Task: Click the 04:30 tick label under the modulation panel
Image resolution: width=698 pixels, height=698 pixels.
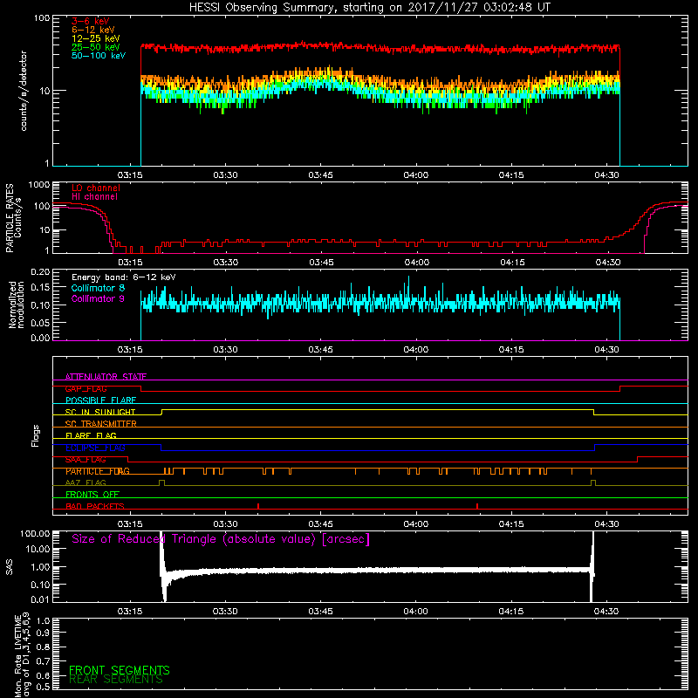Action: [x=606, y=350]
